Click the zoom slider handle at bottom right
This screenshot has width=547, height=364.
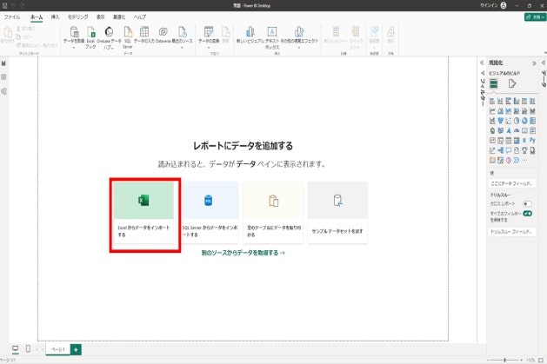[x=504, y=360]
